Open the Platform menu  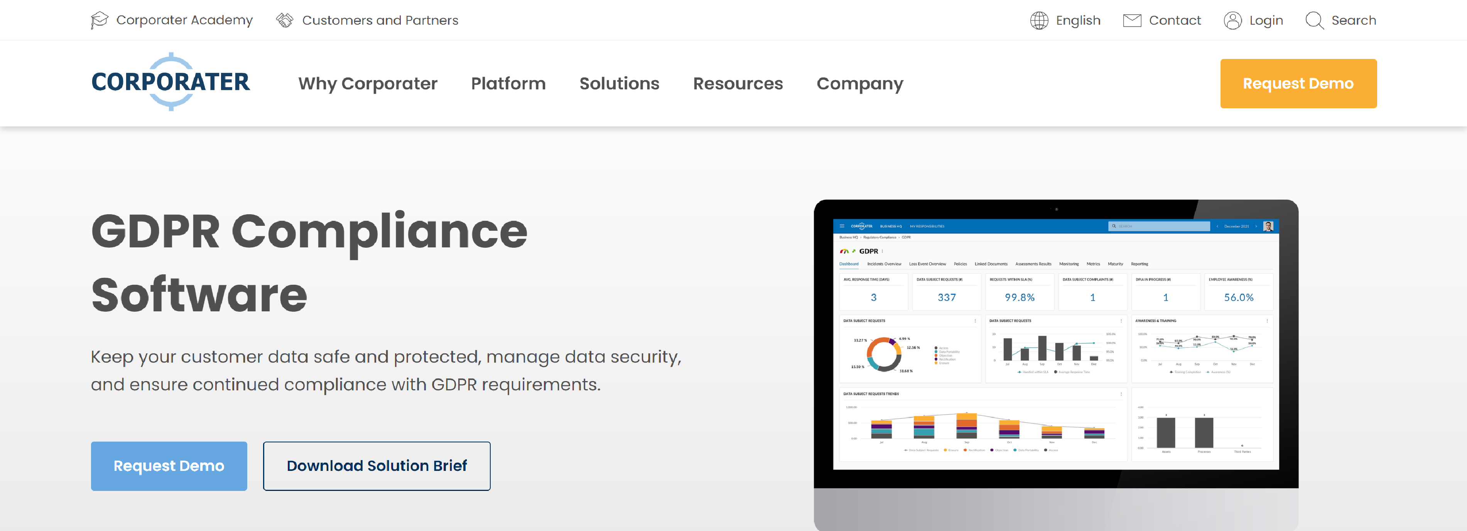pyautogui.click(x=508, y=84)
